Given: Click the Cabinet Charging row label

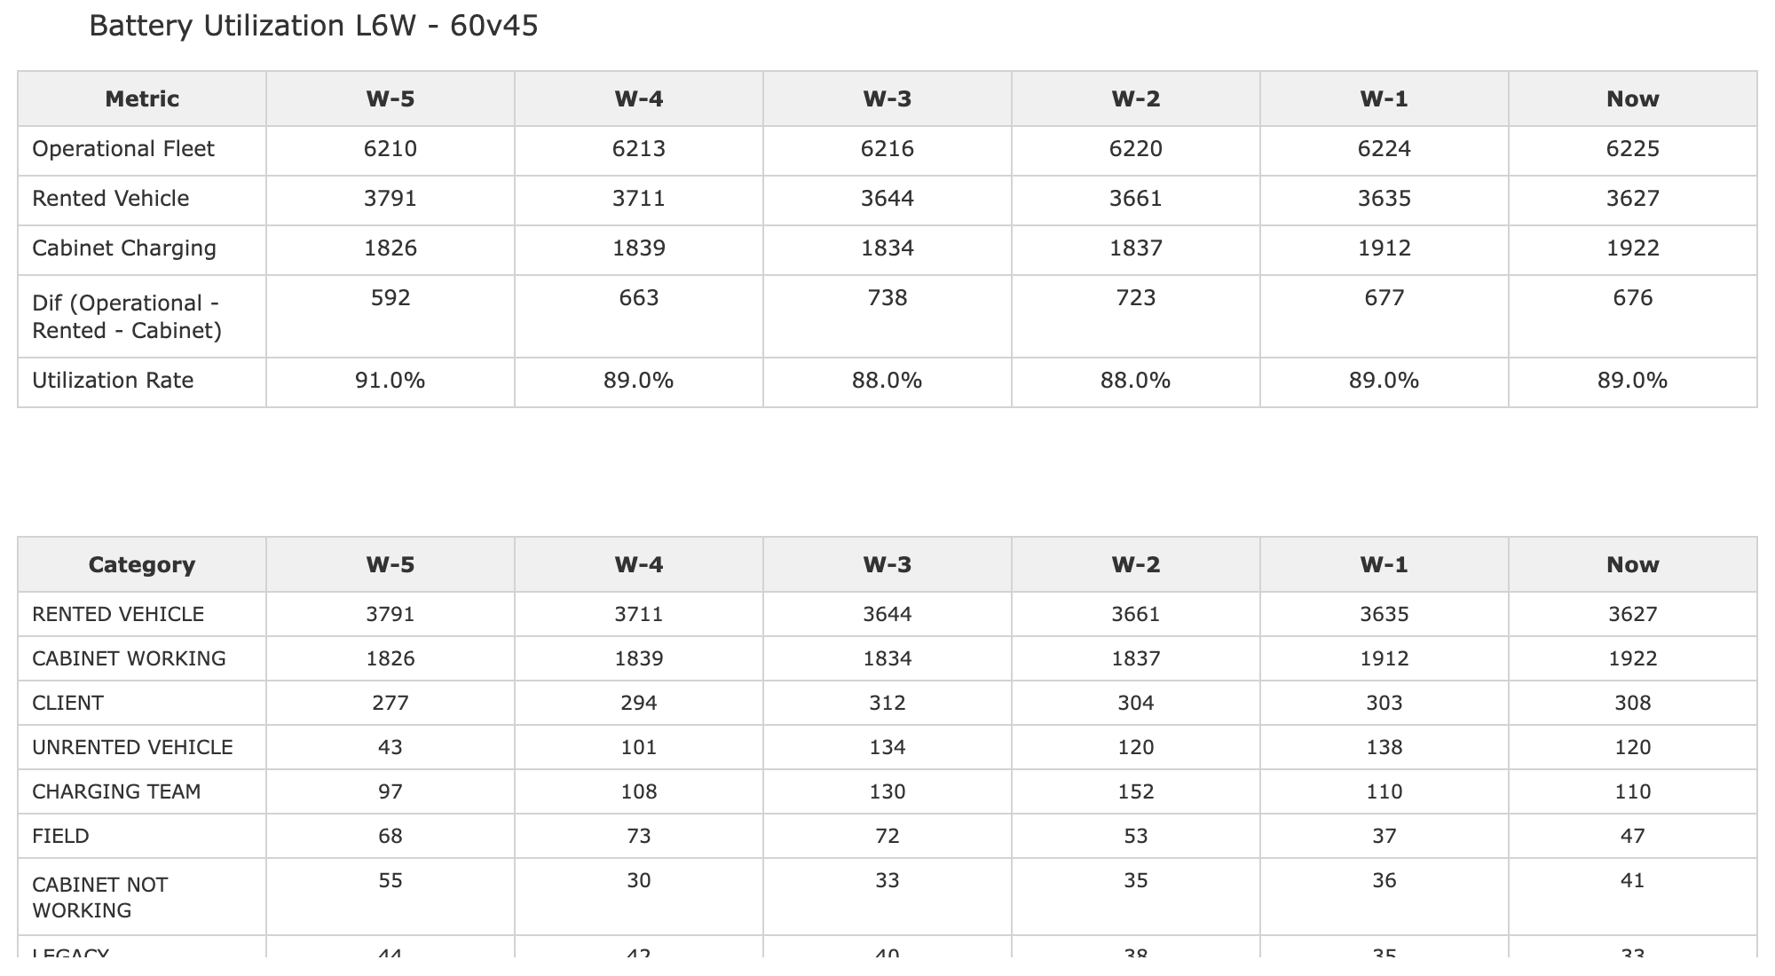Looking at the screenshot, I should point(124,248).
